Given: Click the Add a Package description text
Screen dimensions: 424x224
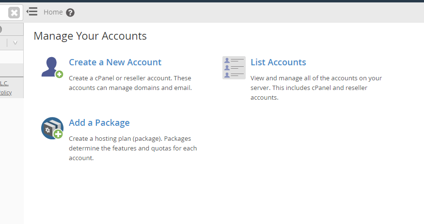Looking at the screenshot, I should point(133,148).
